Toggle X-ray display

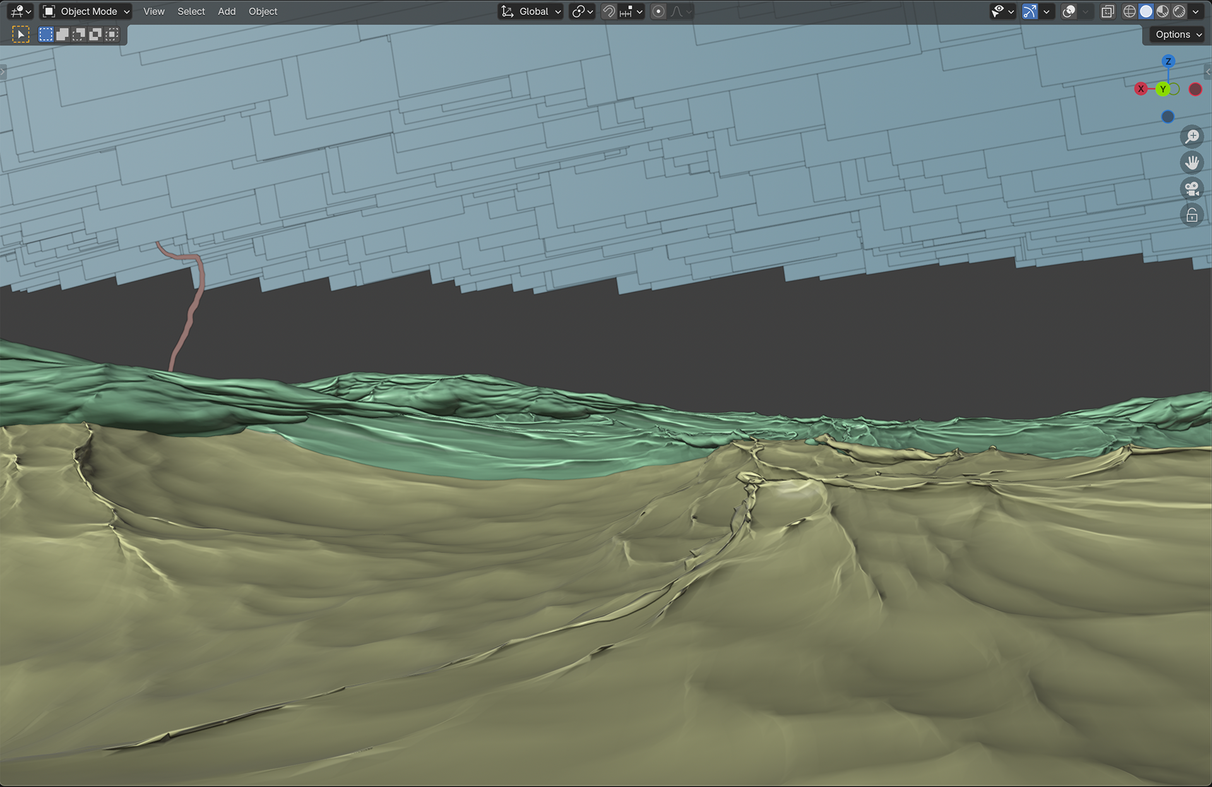[1108, 11]
